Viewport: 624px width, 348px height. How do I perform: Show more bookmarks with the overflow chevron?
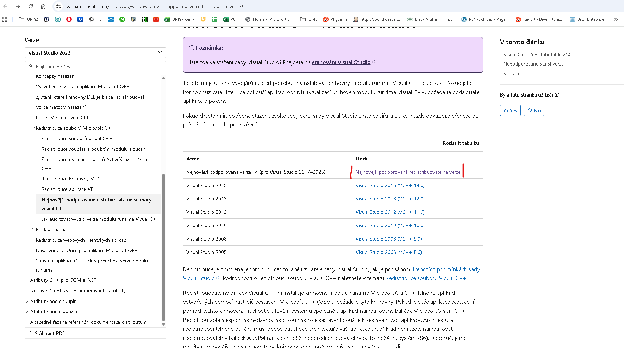pyautogui.click(x=616, y=19)
